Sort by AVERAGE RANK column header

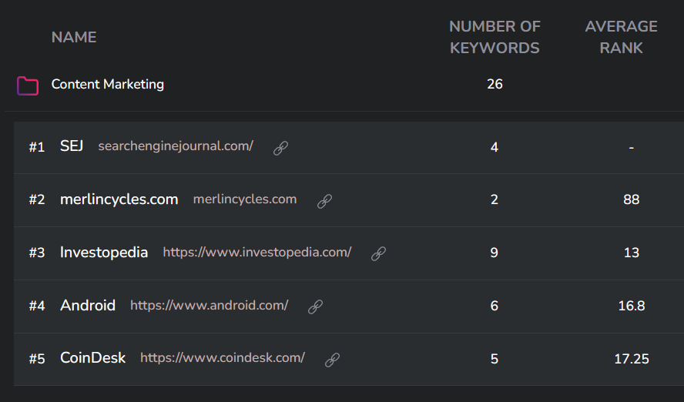(621, 37)
